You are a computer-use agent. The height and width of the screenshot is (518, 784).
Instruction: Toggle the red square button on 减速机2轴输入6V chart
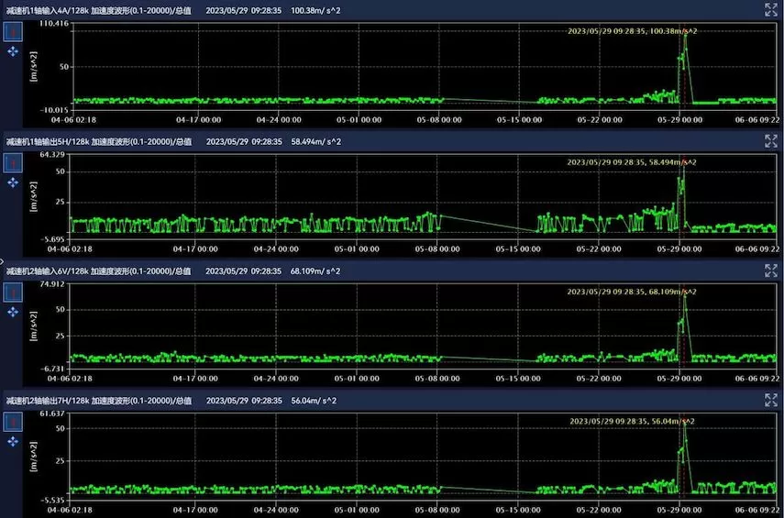click(13, 292)
